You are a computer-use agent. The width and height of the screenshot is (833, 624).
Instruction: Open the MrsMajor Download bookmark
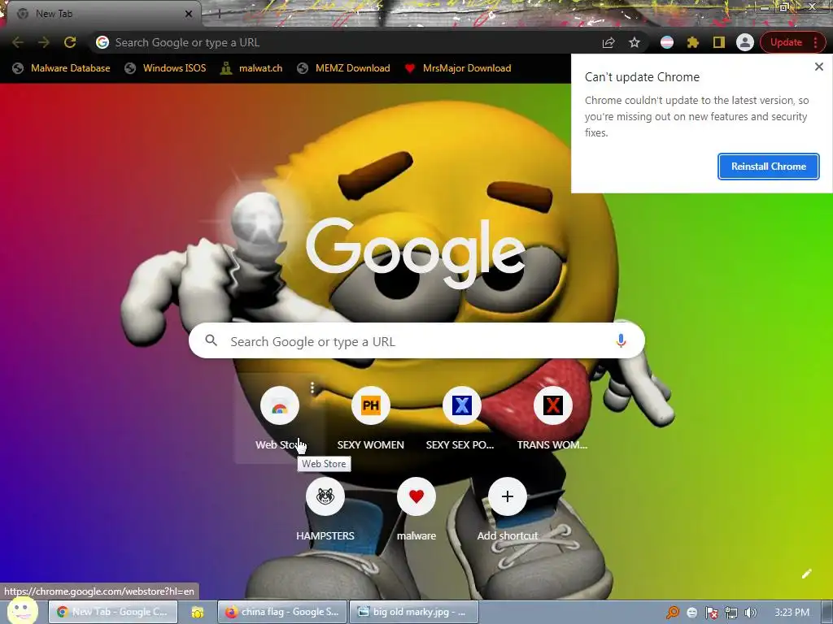point(458,68)
